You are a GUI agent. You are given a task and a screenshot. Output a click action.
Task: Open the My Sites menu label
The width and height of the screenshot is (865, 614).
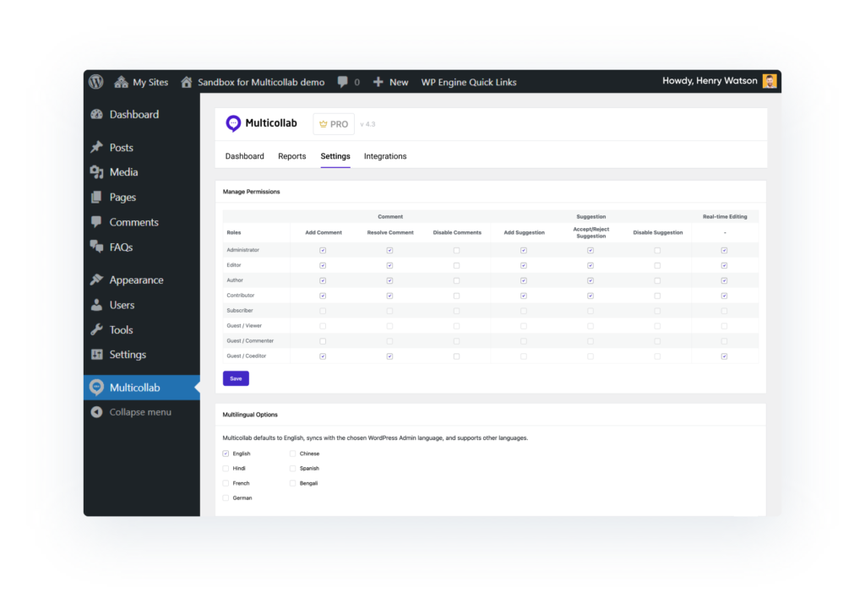[150, 82]
